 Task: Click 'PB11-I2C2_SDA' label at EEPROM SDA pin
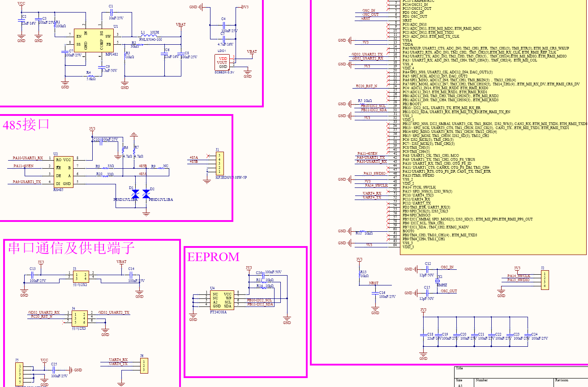point(260,304)
